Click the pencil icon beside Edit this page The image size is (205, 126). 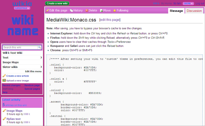48,11
